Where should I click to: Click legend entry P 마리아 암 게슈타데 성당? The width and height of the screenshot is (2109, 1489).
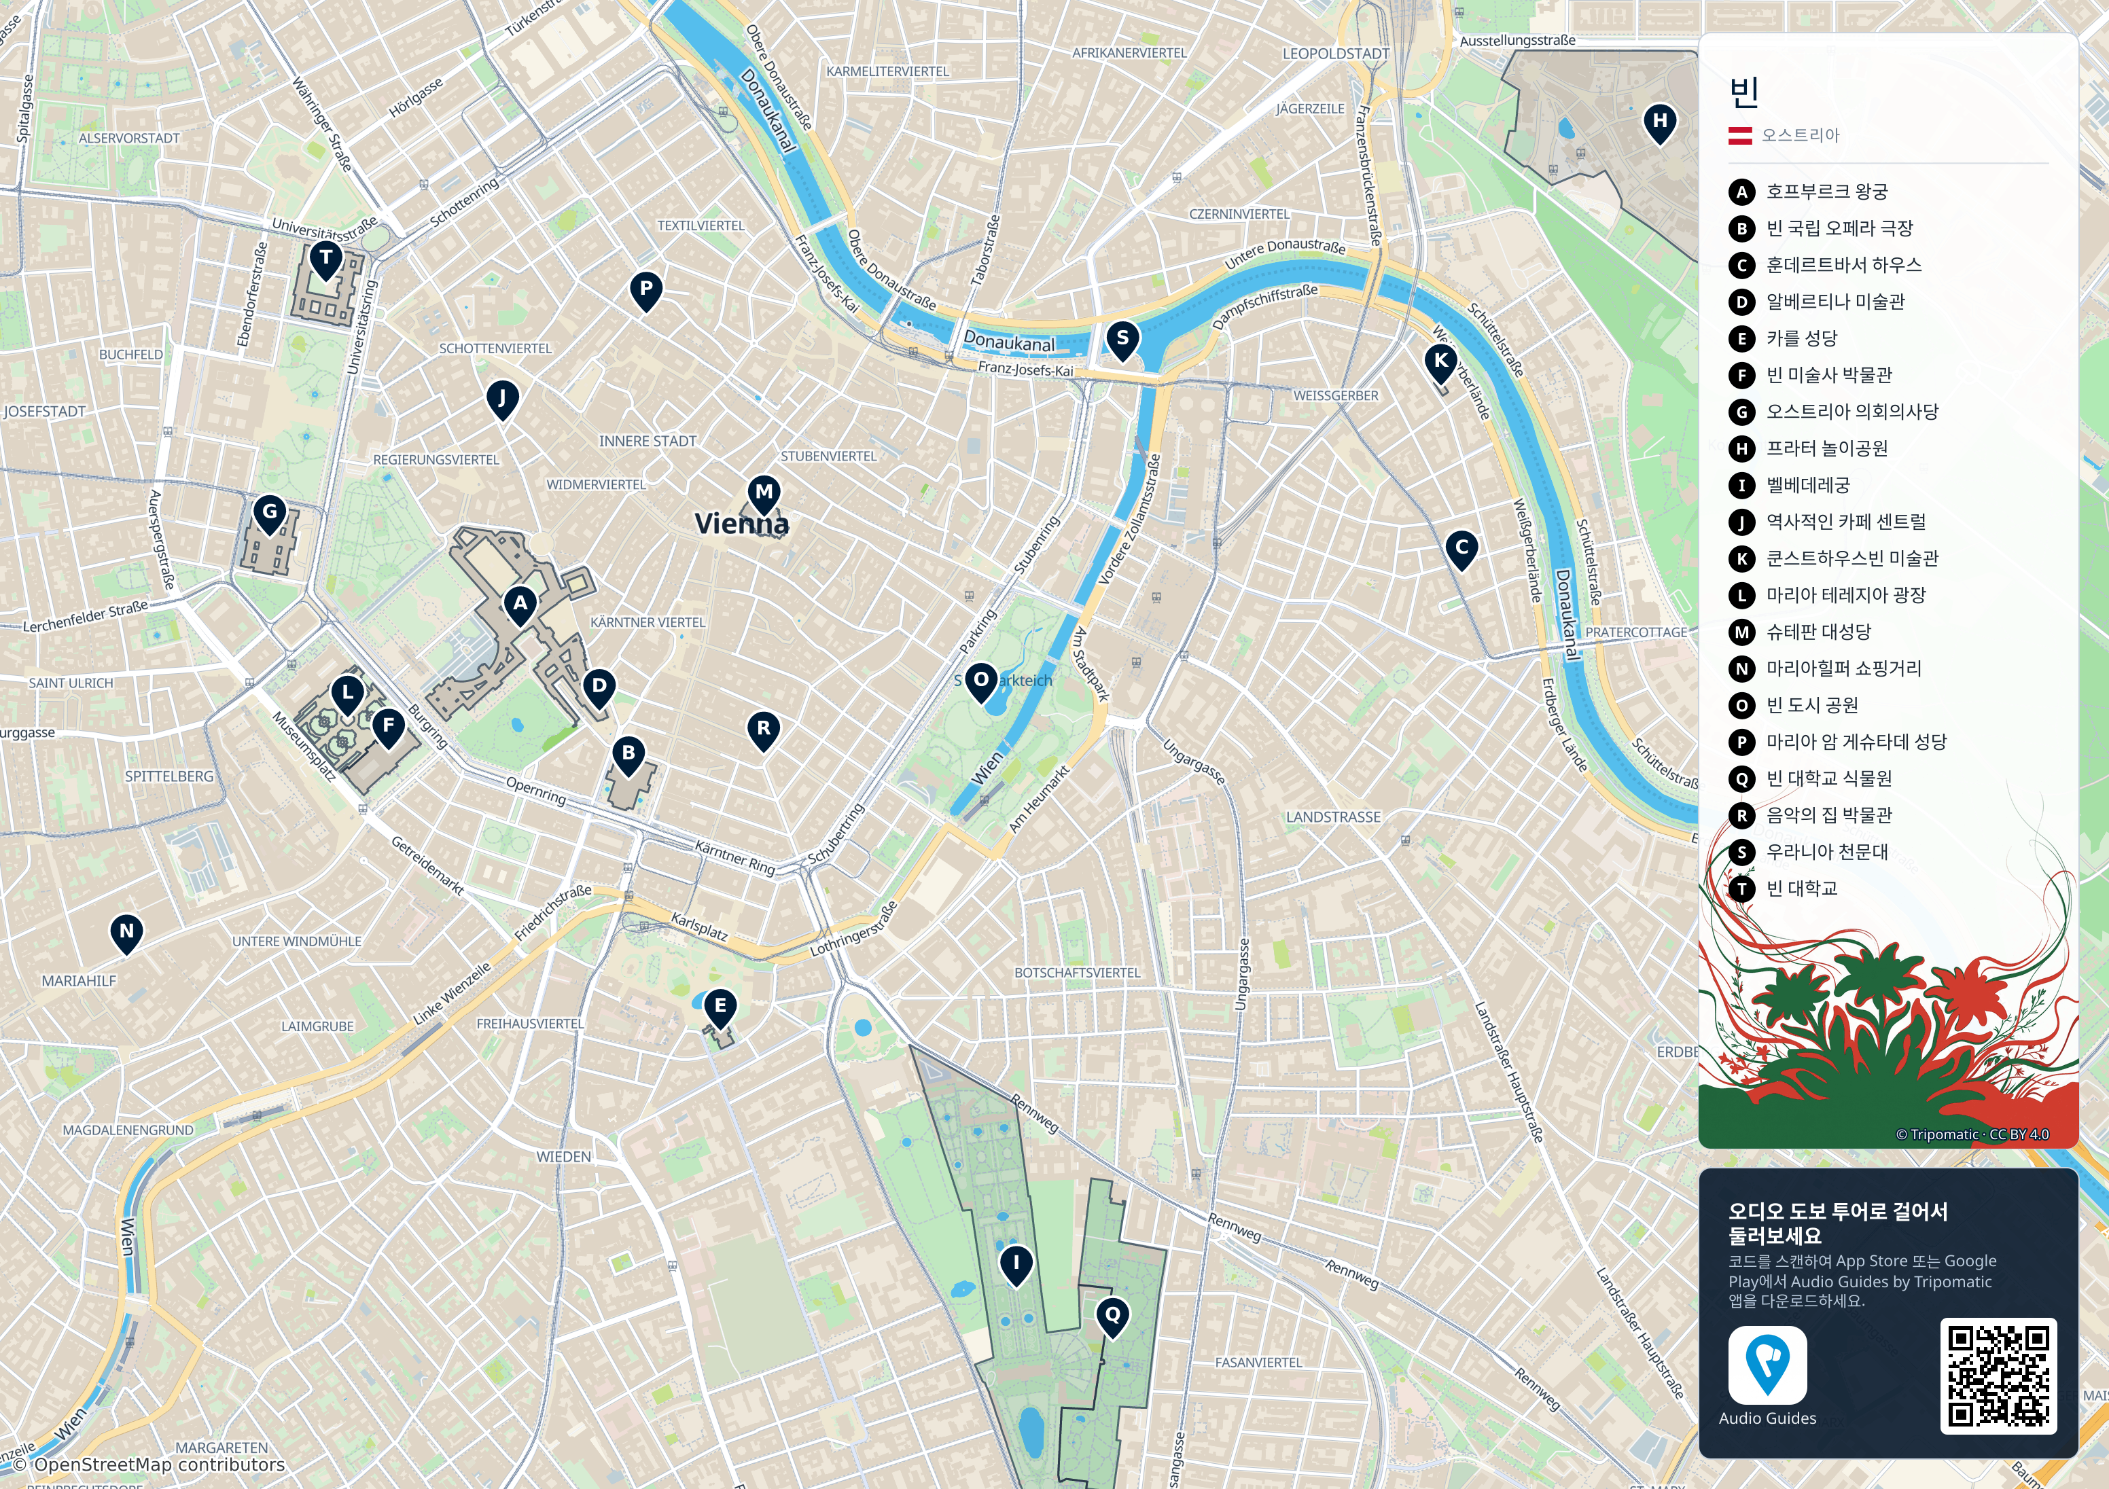(1838, 742)
